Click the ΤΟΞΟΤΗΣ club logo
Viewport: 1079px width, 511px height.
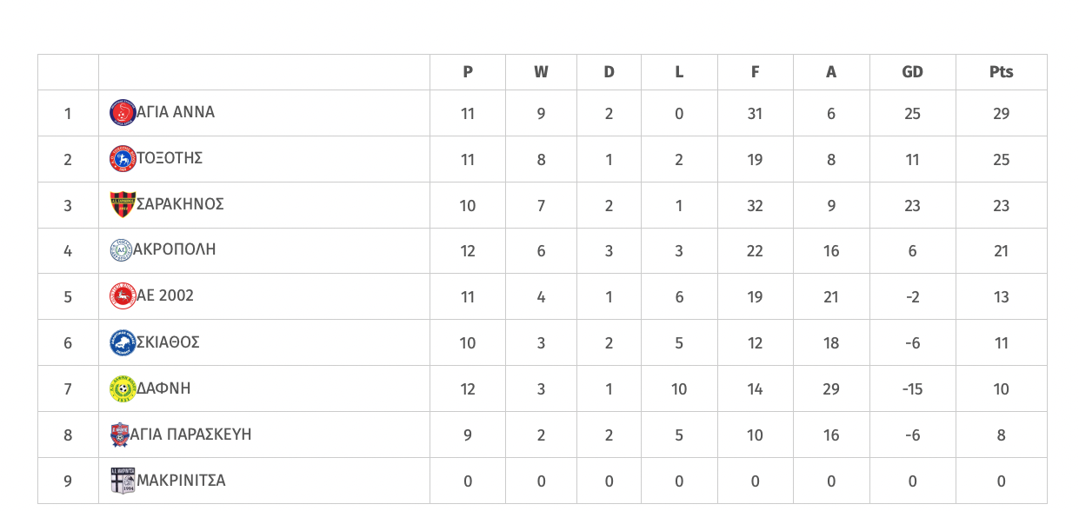pyautogui.click(x=123, y=159)
